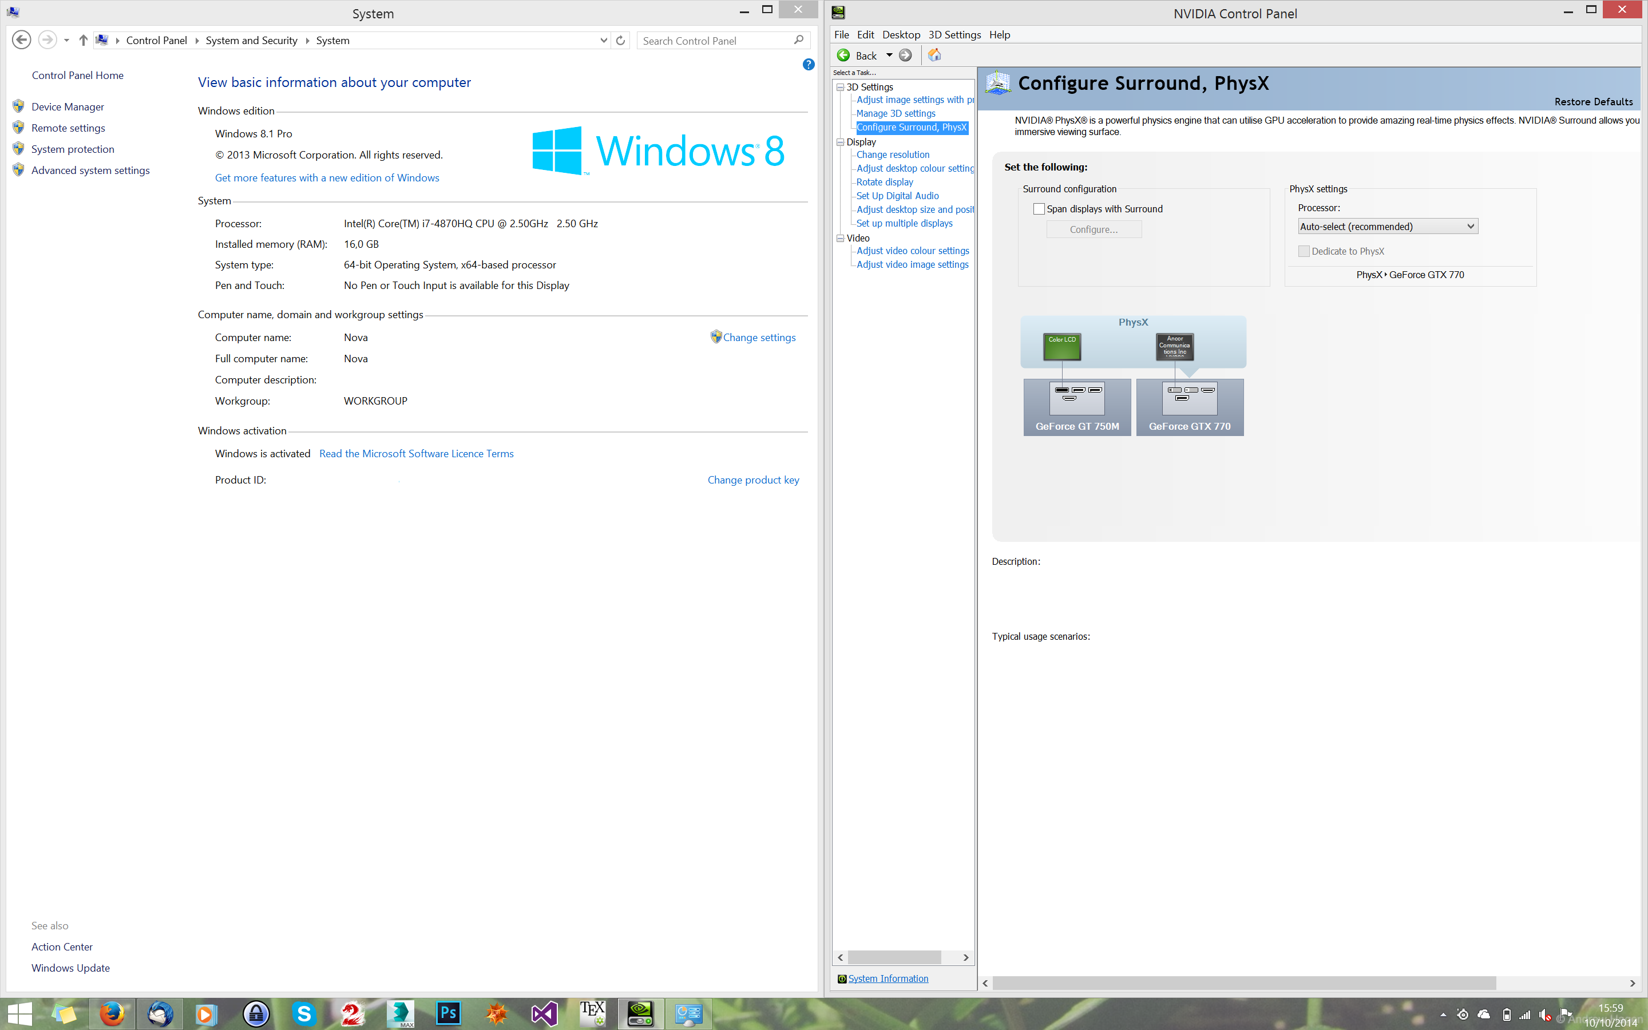The image size is (1648, 1030).
Task: Launch Visual Studio from the taskbar
Action: (x=545, y=1013)
